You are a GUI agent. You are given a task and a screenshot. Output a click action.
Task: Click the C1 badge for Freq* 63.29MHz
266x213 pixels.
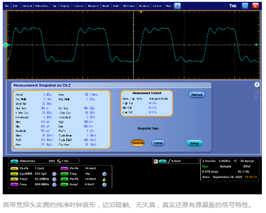click(14, 179)
